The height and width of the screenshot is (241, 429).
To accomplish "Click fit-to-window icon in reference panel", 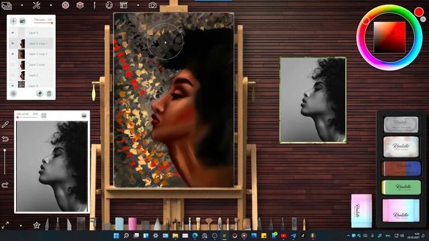I will tap(44, 116).
